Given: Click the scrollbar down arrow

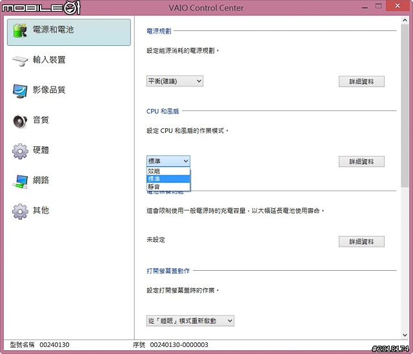Looking at the screenshot, I should [x=405, y=335].
